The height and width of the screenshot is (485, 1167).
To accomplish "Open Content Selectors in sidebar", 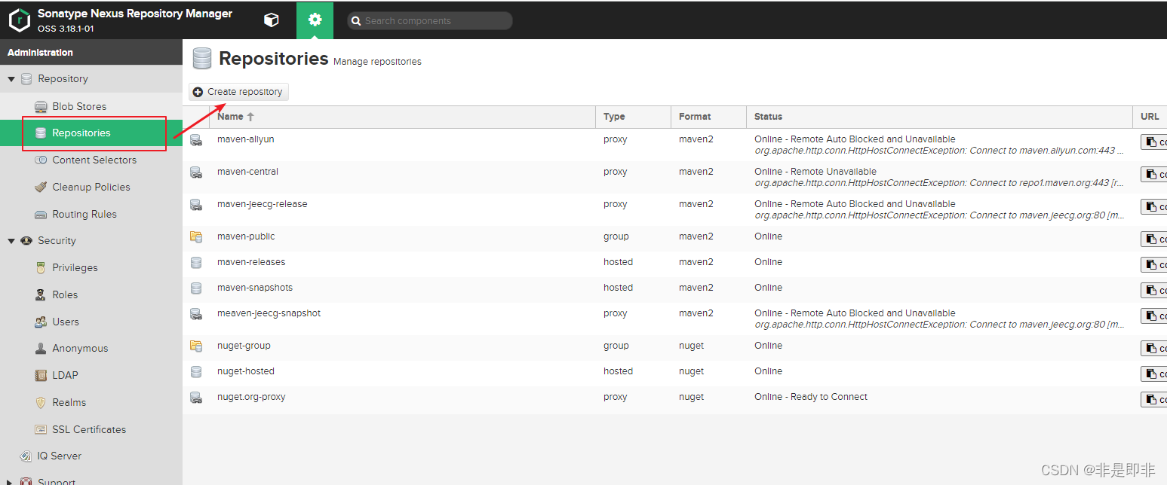I will [x=94, y=160].
